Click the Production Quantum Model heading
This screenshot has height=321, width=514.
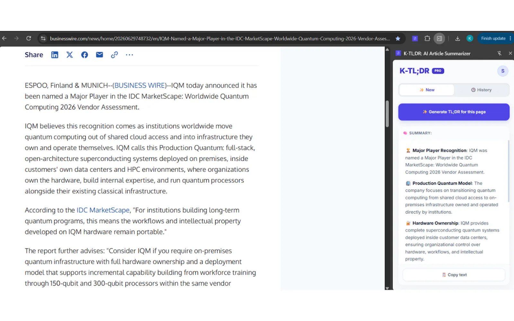click(x=442, y=183)
